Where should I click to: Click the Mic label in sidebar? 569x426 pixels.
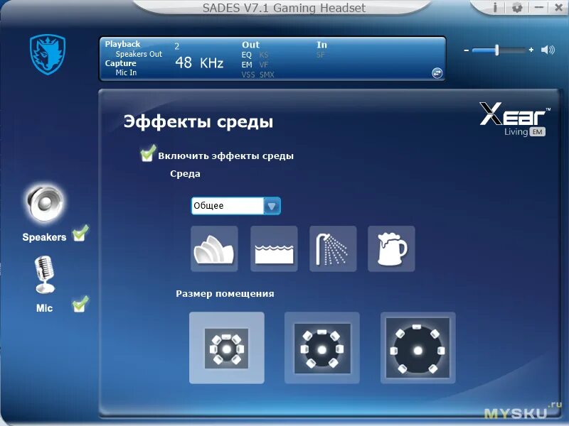pyautogui.click(x=44, y=308)
